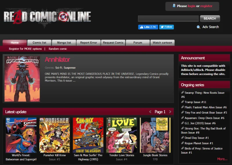Click the Twitter Follow button
Image resolution: width=232 pixels, height=165 pixels.
(x=166, y=27)
